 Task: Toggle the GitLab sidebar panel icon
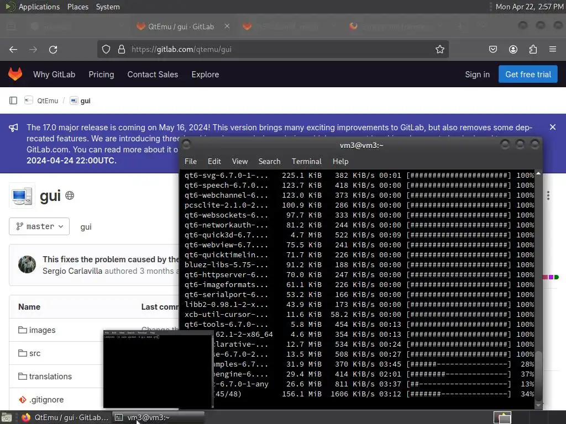pyautogui.click(x=13, y=100)
